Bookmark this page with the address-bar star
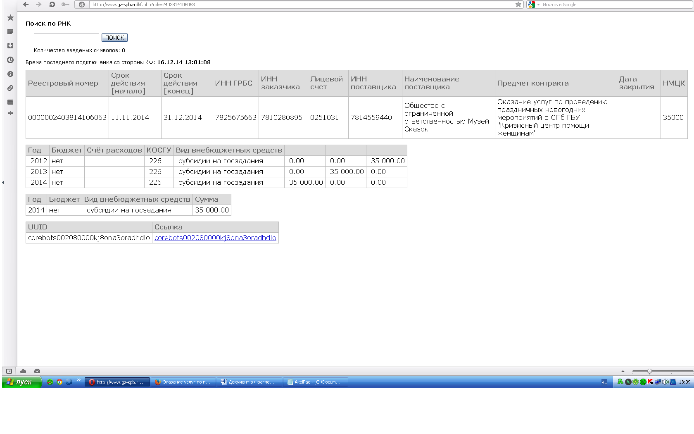Screen dimensions: 694x434 pyautogui.click(x=518, y=5)
